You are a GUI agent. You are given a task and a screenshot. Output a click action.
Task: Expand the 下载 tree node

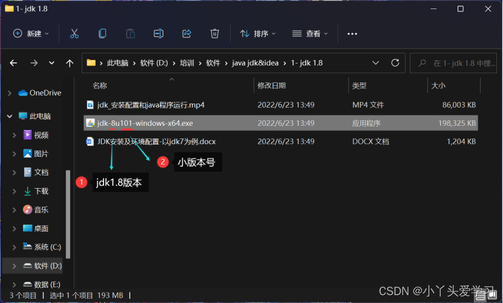(x=14, y=192)
